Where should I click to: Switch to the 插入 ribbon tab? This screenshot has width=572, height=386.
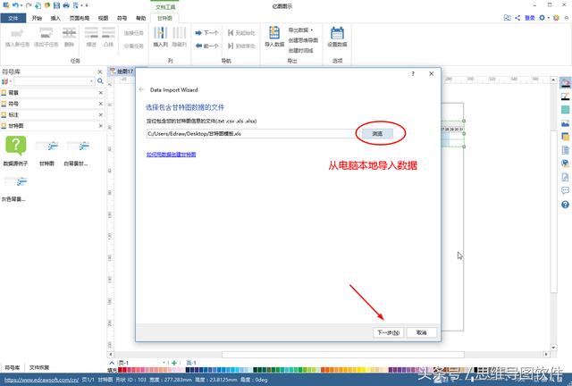[x=55, y=18]
